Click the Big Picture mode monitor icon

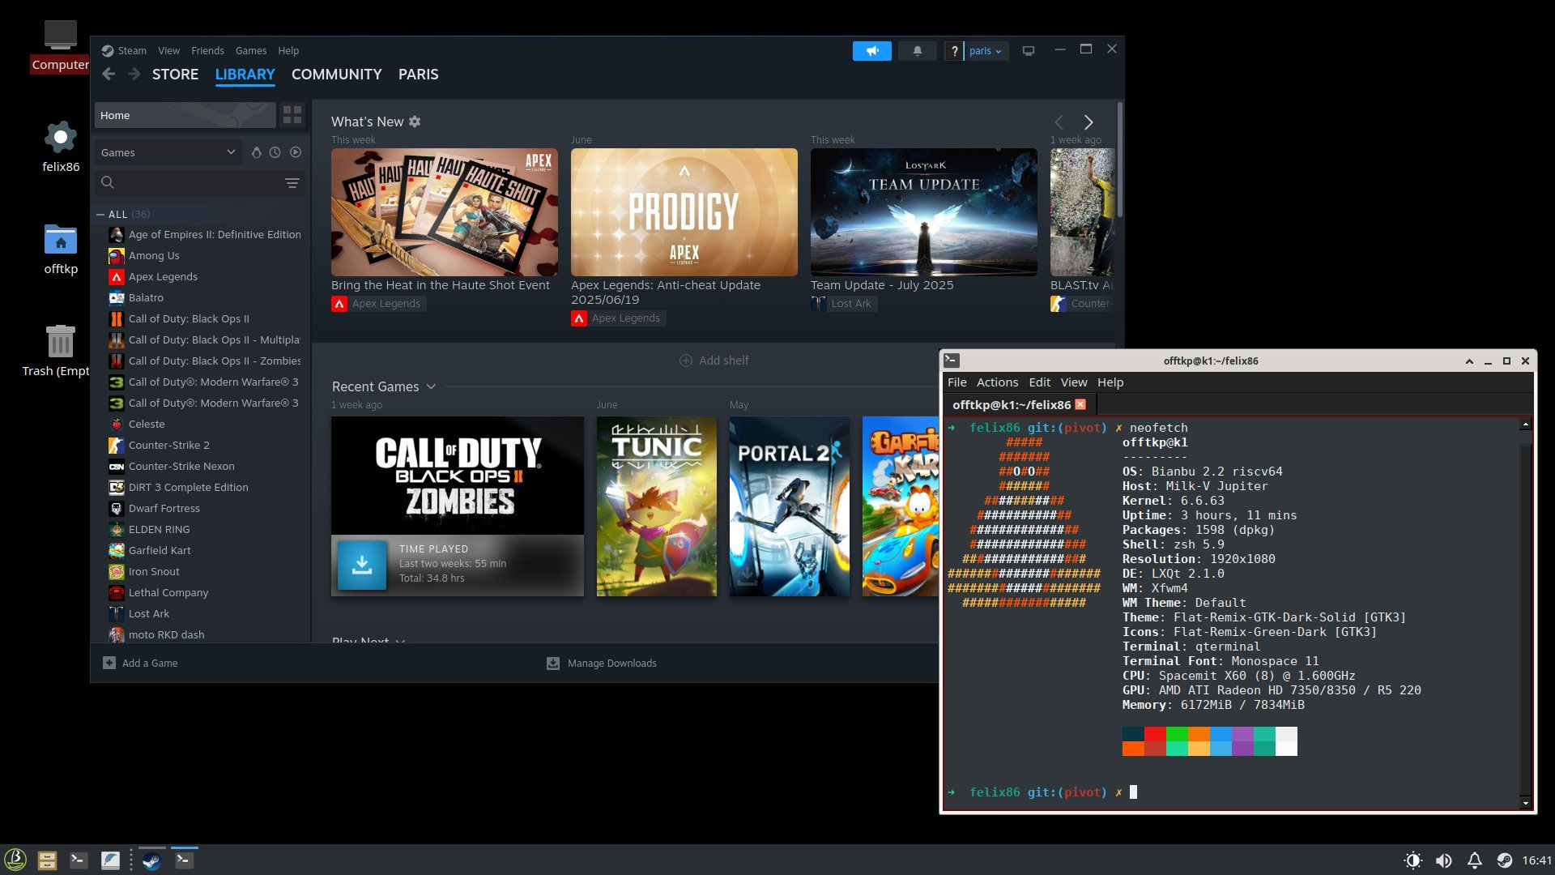click(1028, 51)
